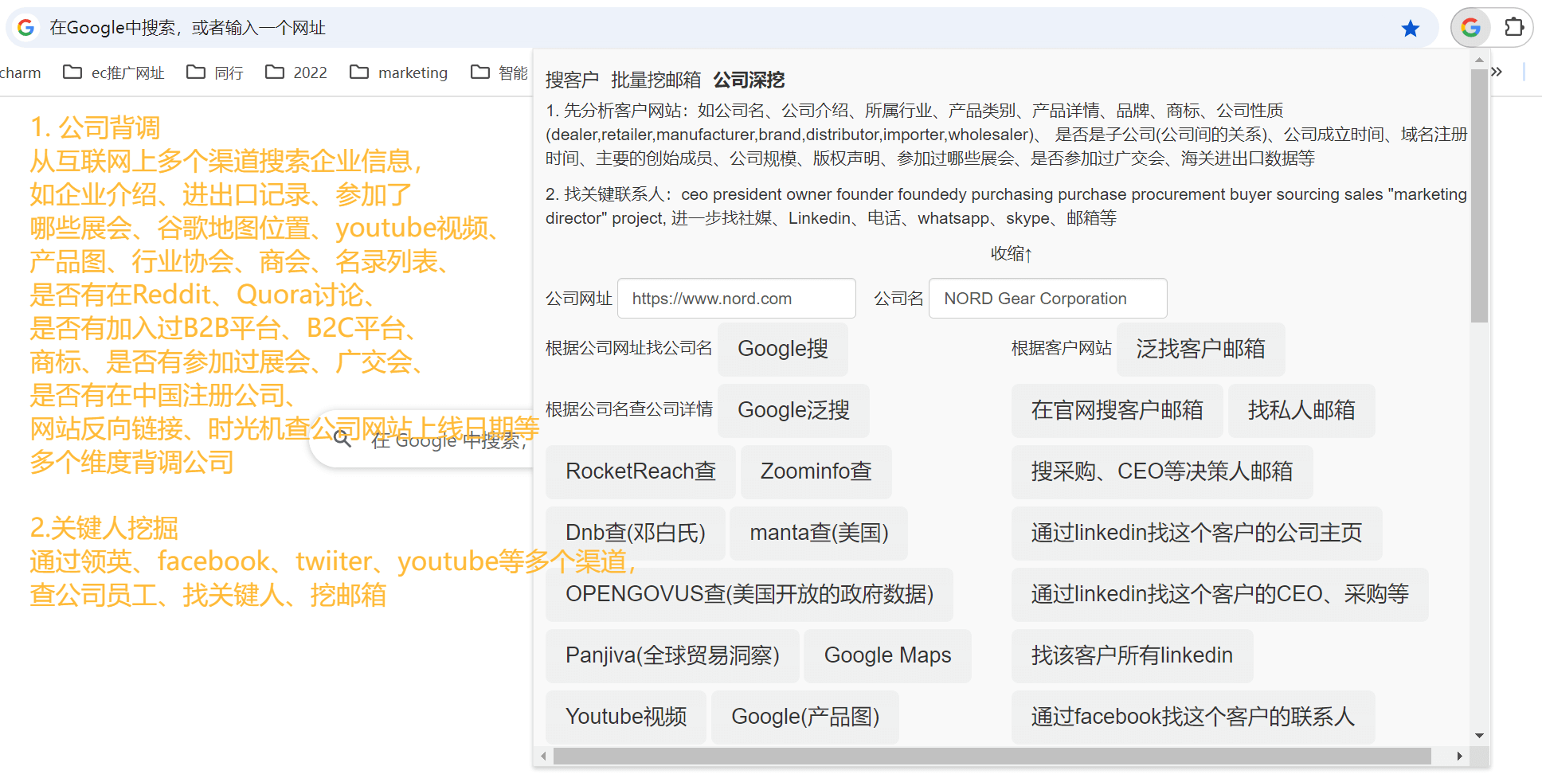Switch to 搜客户 tab
Image resolution: width=1542 pixels, height=778 pixels.
pyautogui.click(x=572, y=80)
